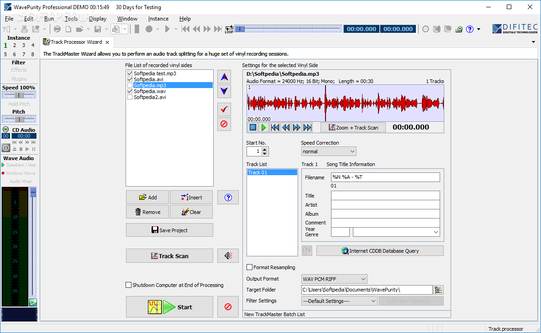
Task: Skip to previous track in preview
Action: (275, 128)
